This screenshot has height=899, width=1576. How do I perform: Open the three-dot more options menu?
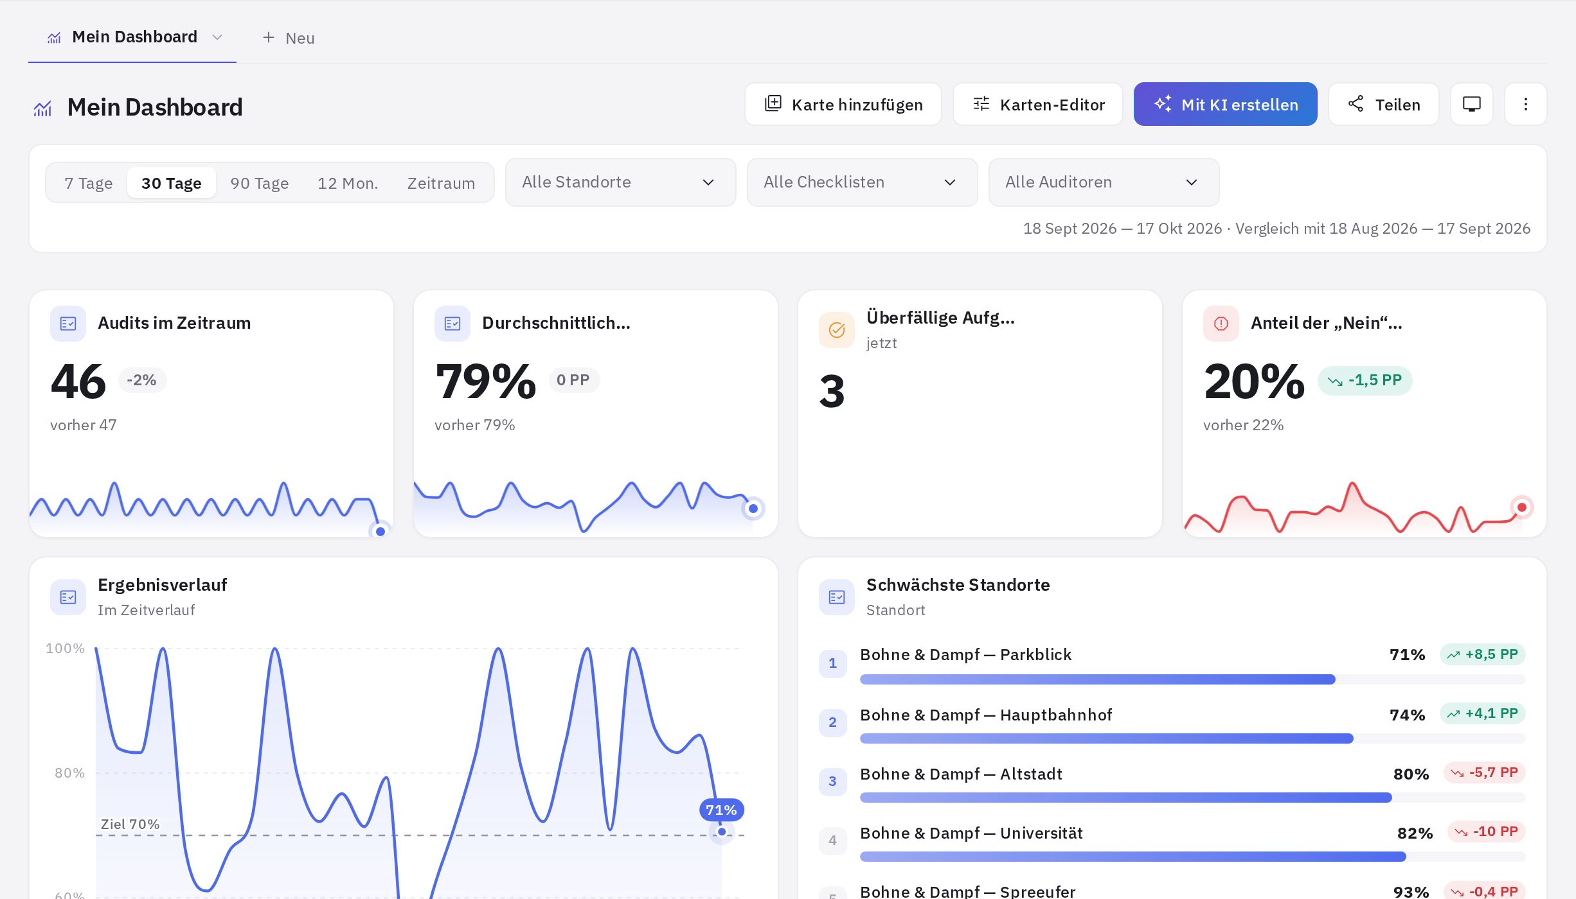1525,104
